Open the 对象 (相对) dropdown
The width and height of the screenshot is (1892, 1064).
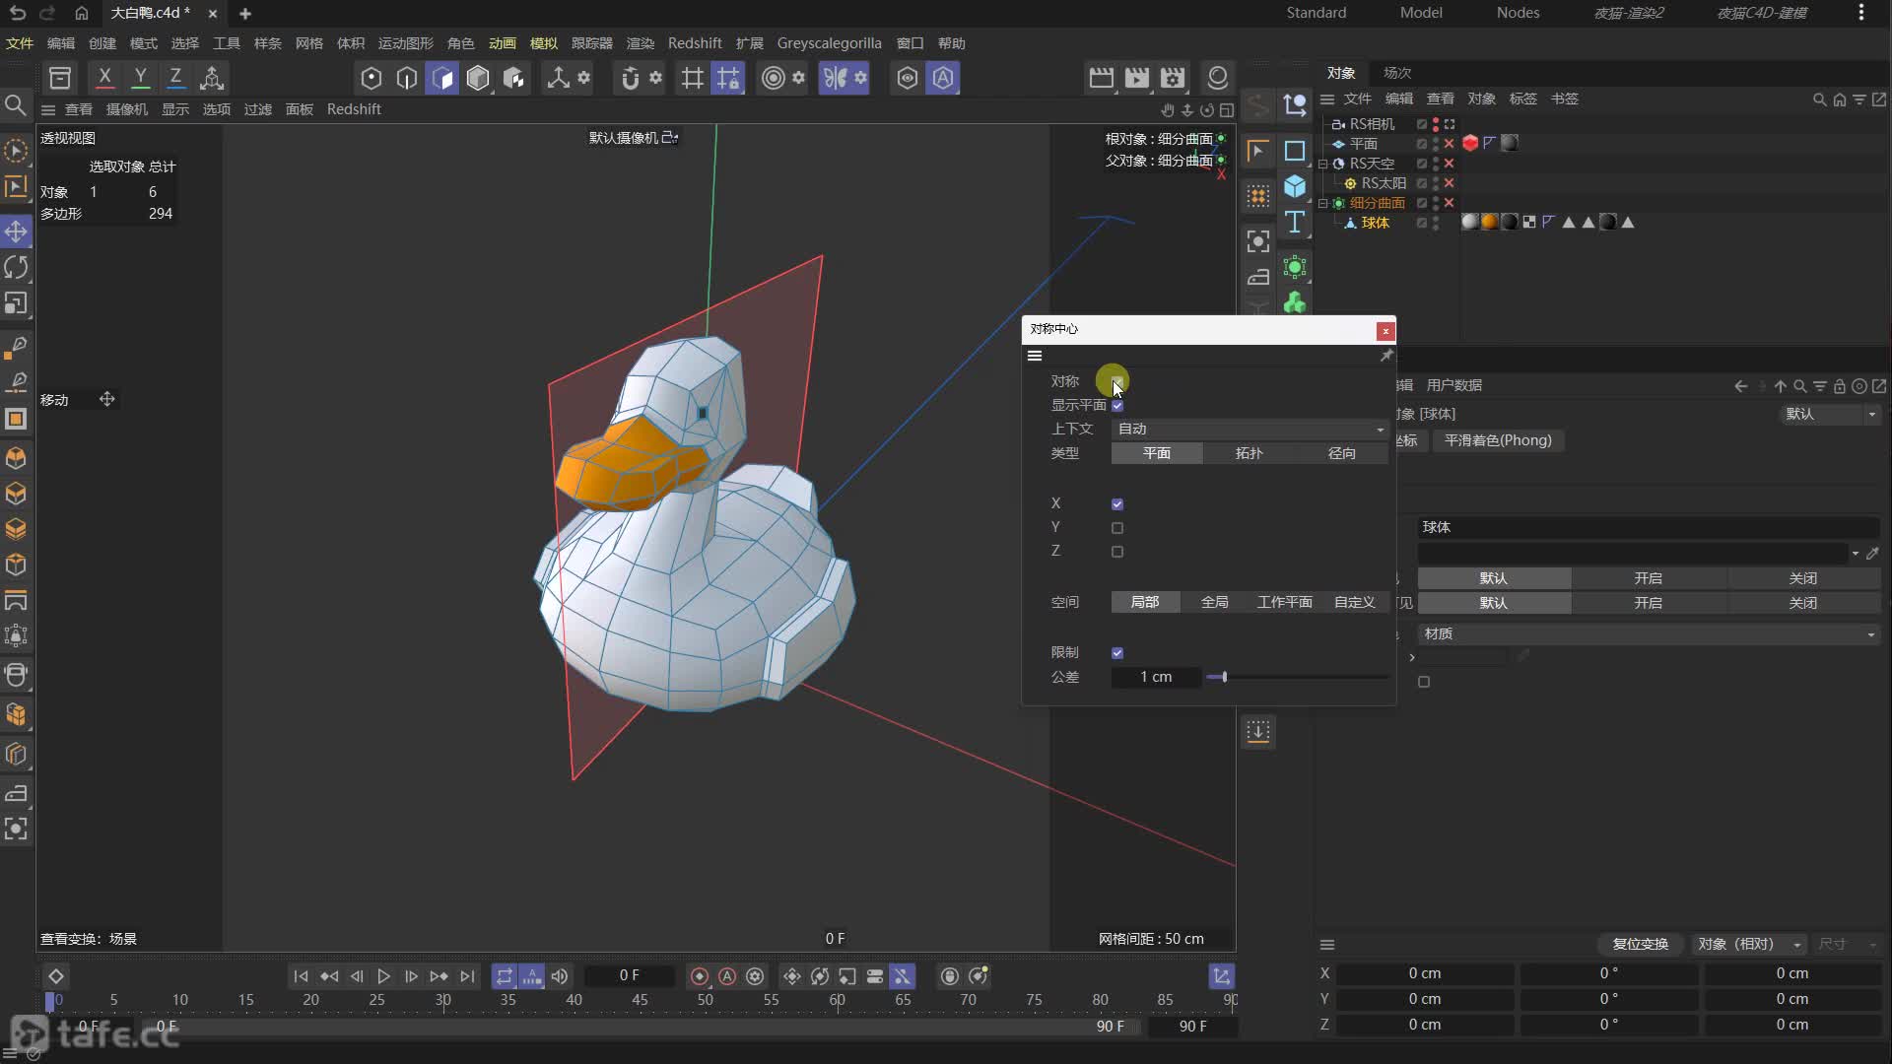coord(1749,944)
